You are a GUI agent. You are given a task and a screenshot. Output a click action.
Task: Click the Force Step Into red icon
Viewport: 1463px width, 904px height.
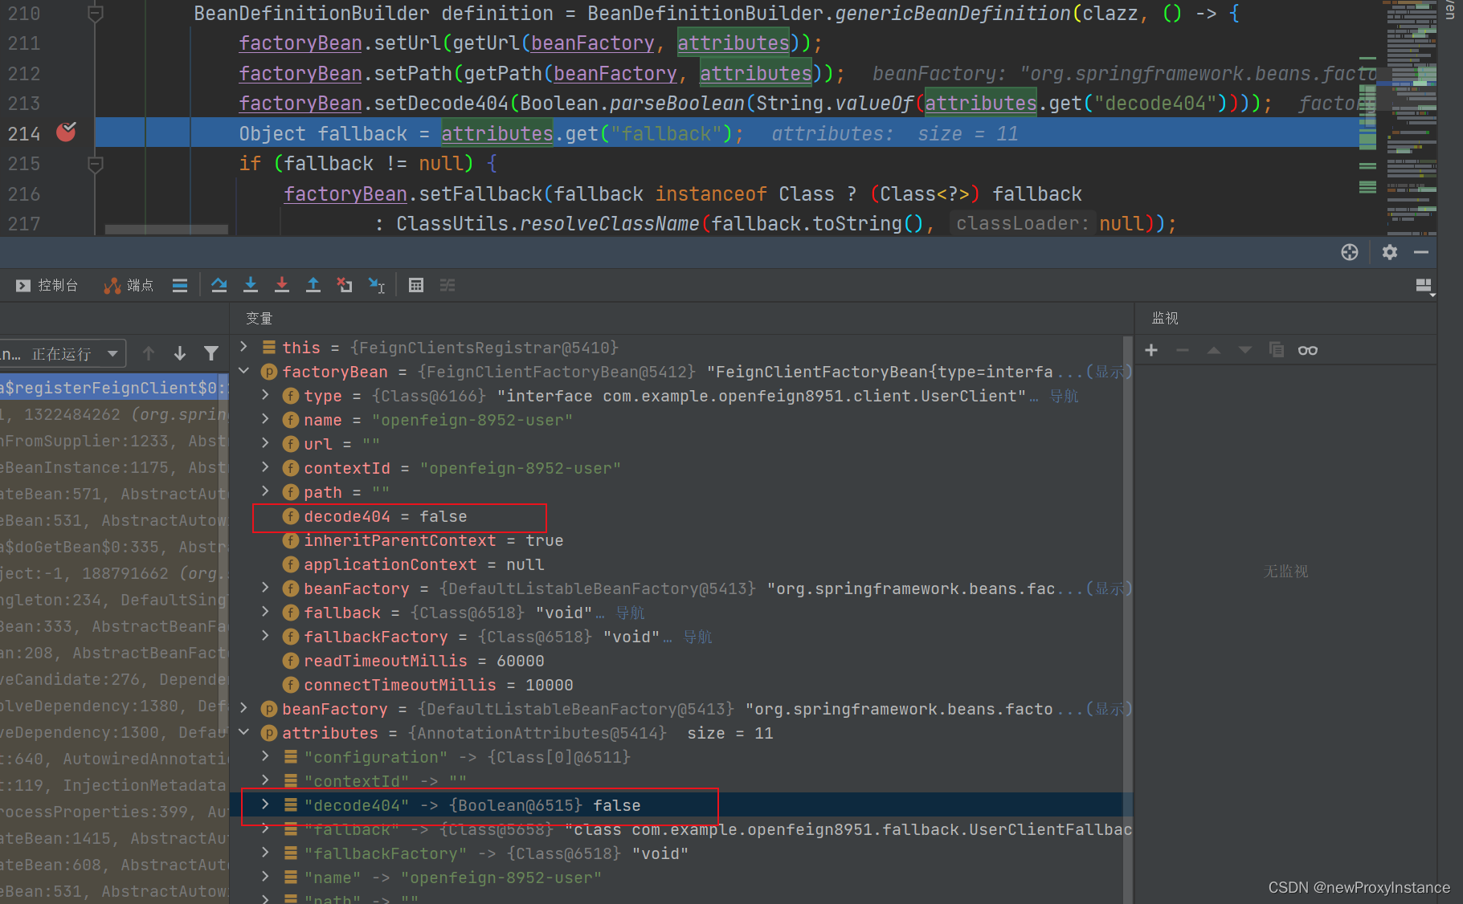click(282, 285)
